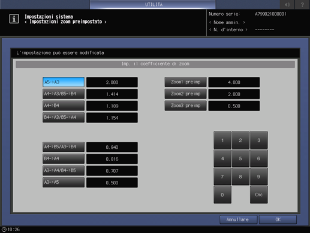The width and height of the screenshot is (310, 233).
Task: Tap keypad digit 5
Action: click(240, 159)
